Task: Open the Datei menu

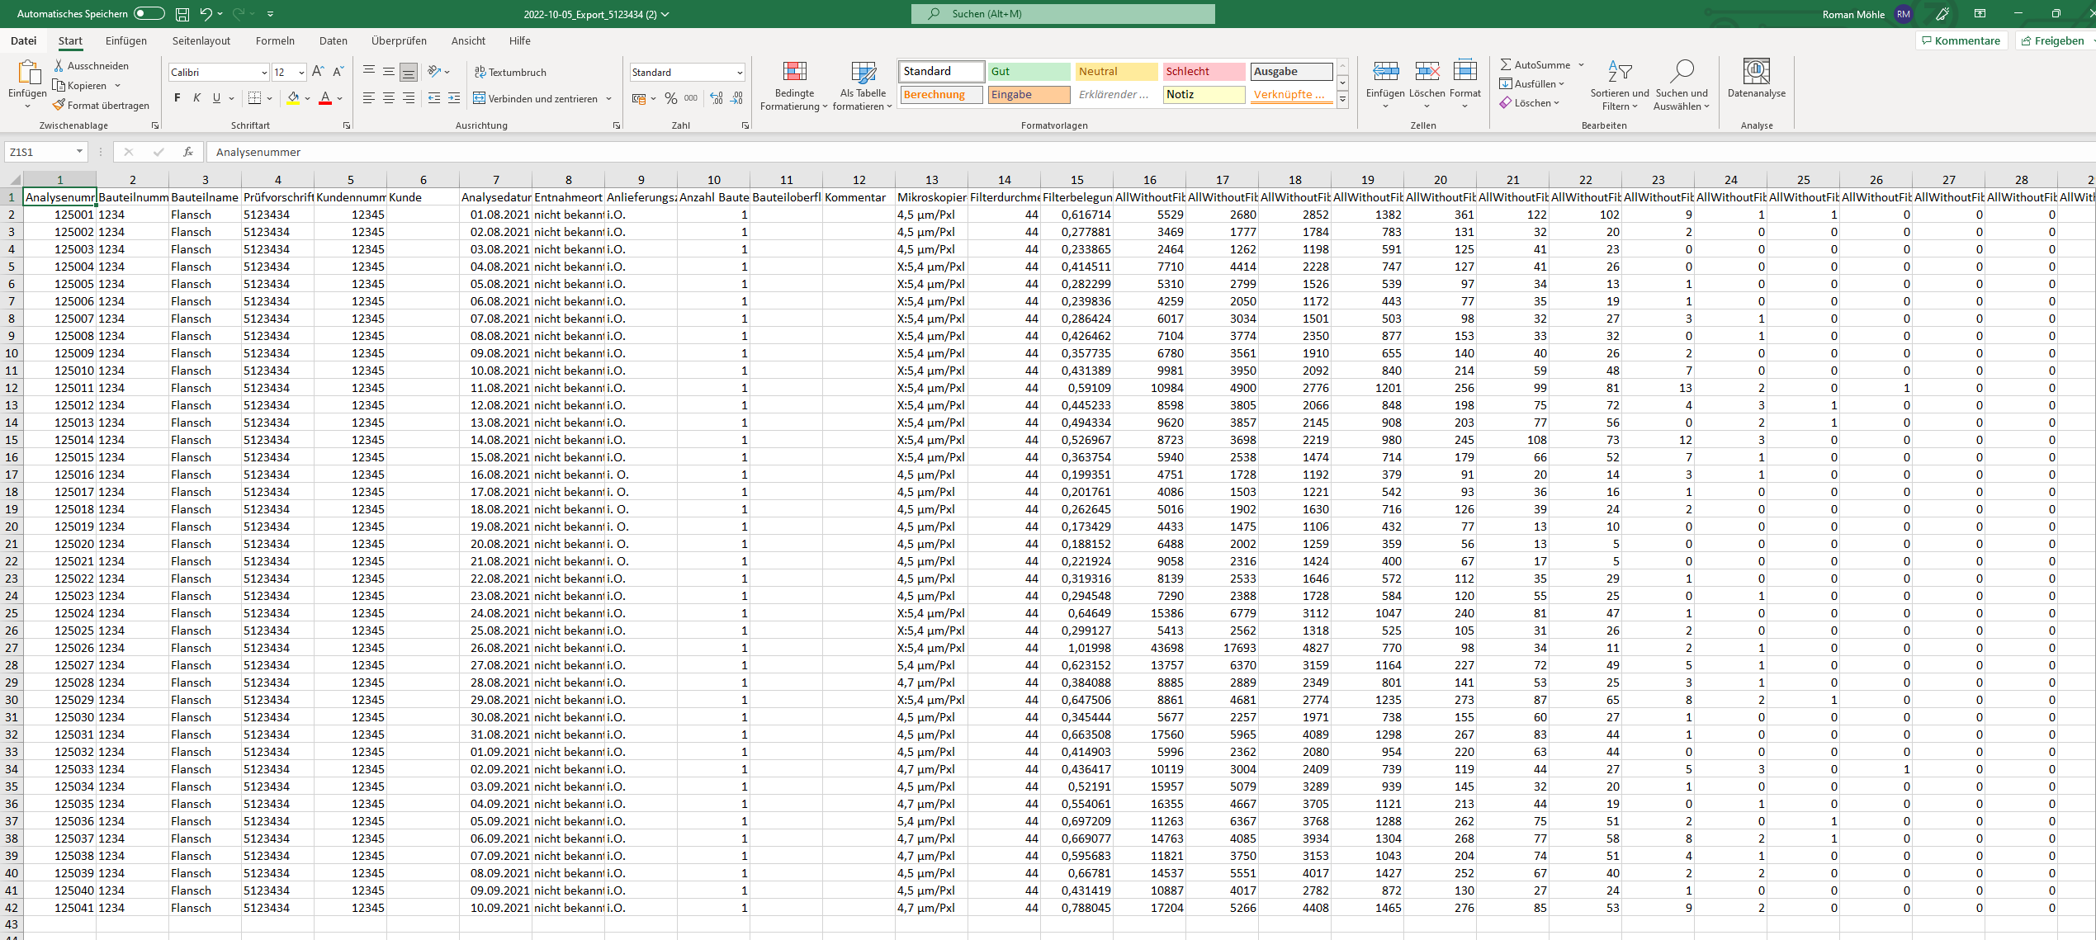Action: click(x=23, y=40)
